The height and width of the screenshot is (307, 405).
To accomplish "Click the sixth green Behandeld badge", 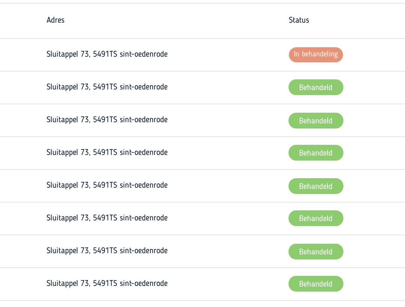I will click(x=316, y=252).
